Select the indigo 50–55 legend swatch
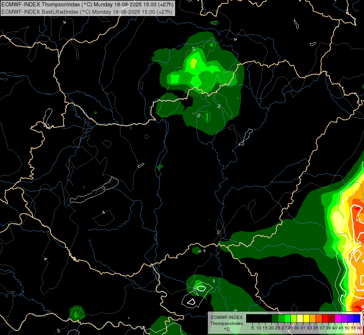This screenshot has height=335, width=364. (351, 318)
